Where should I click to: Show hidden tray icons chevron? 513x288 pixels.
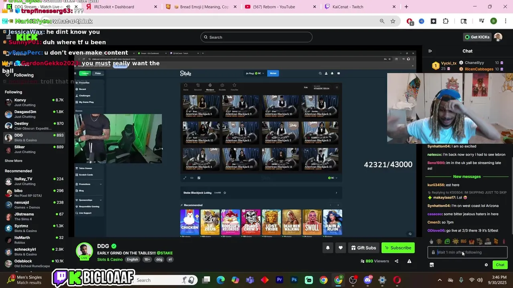coord(440,280)
